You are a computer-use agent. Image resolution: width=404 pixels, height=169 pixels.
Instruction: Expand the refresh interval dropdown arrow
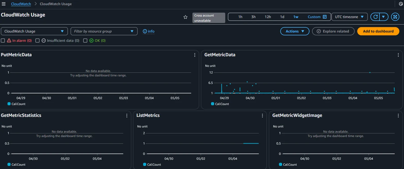click(384, 17)
